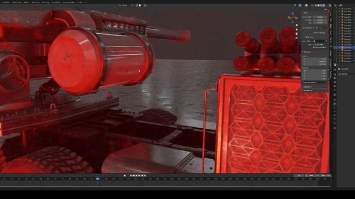Toggle the snapping magnet in header

click(x=137, y=6)
